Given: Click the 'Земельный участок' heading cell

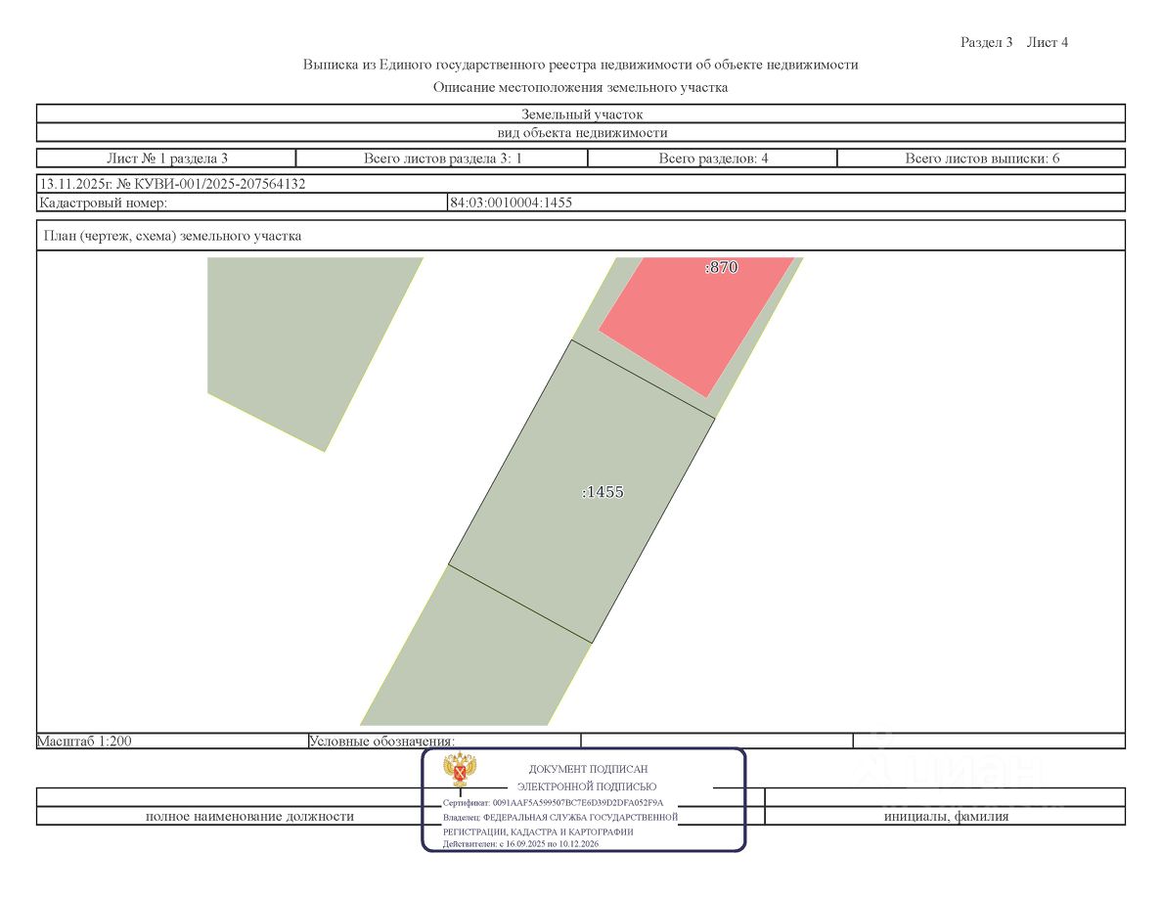Looking at the screenshot, I should pyautogui.click(x=581, y=114).
